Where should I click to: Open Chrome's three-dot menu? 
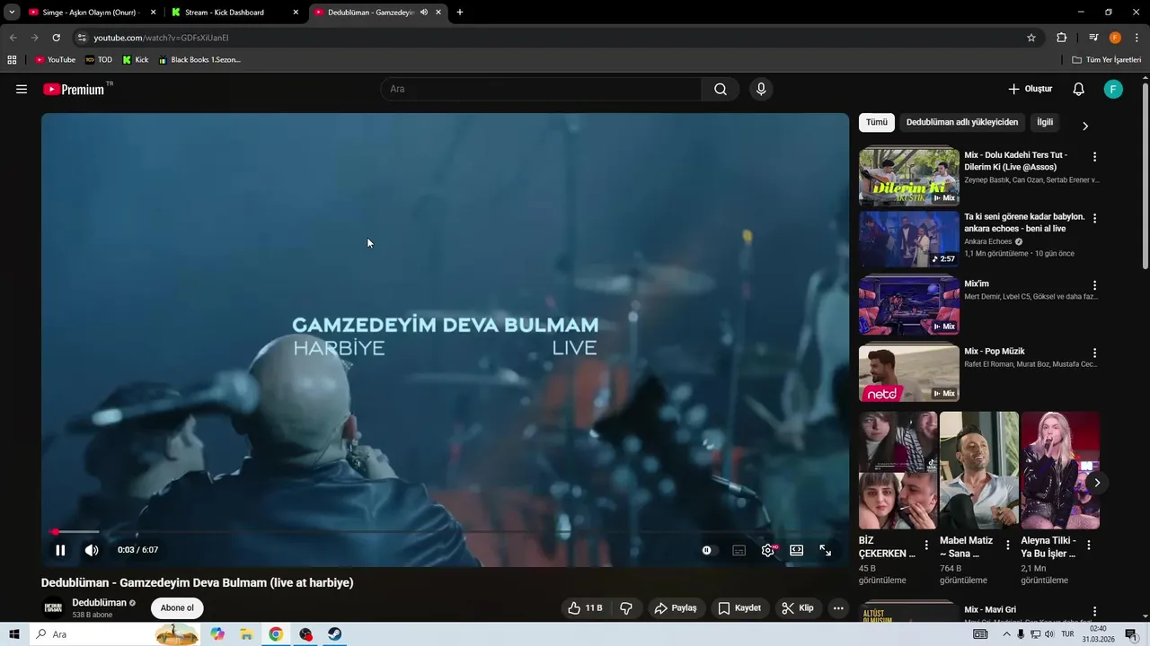[1137, 38]
